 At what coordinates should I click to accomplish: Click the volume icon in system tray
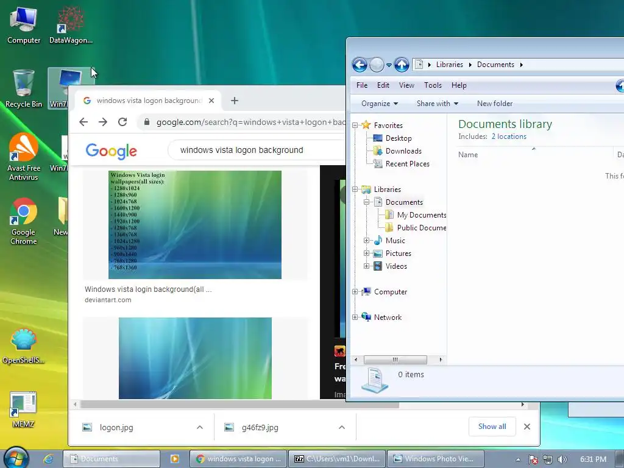pyautogui.click(x=562, y=459)
